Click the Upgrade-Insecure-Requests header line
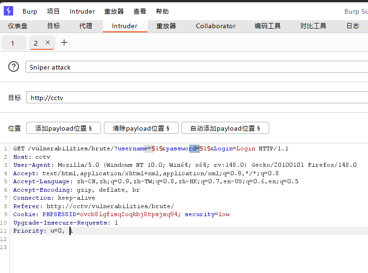Image resolution: width=368 pixels, height=273 pixels. point(65,223)
